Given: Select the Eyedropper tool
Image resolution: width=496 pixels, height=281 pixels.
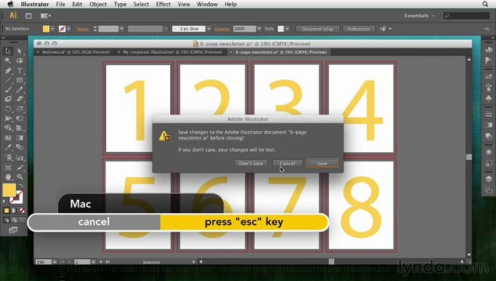Looking at the screenshot, I should [8, 148].
